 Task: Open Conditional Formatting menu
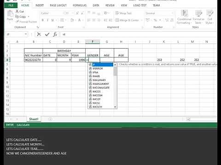tap(184, 17)
